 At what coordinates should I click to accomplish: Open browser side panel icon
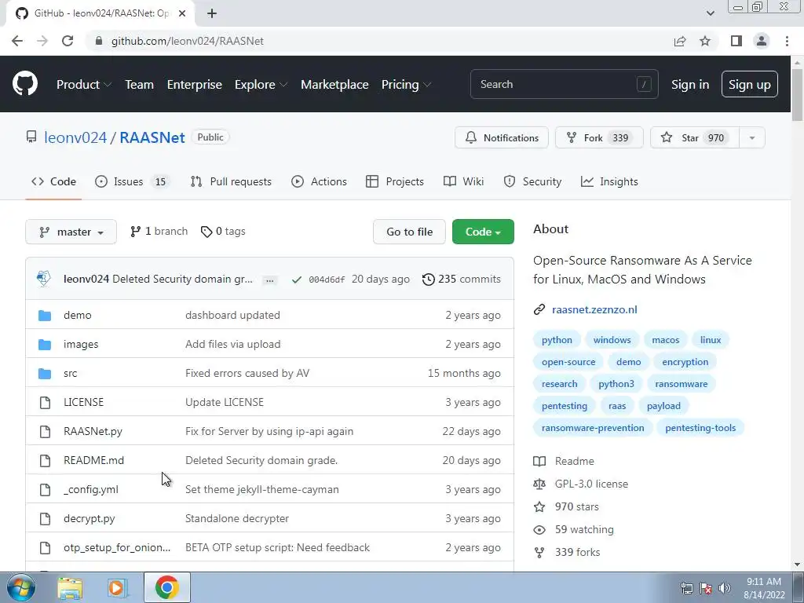736,41
